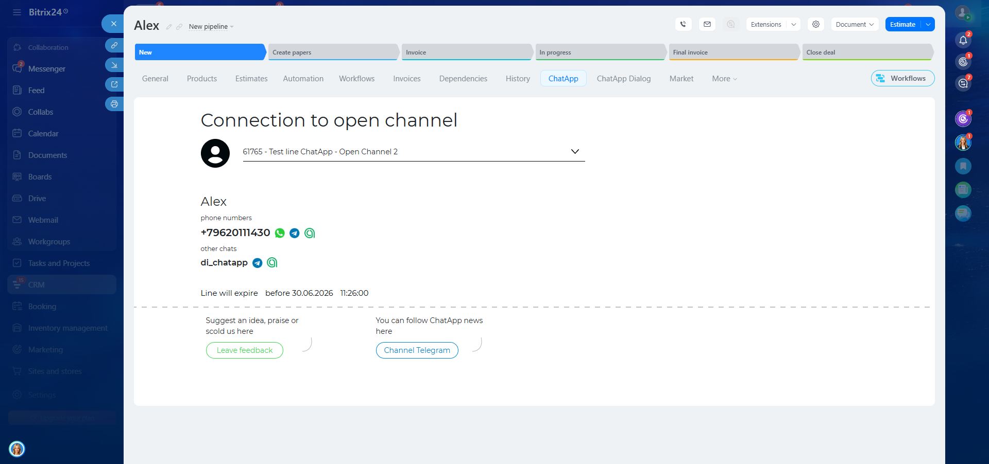
Task: Open the notifications bell icon
Action: (x=963, y=40)
